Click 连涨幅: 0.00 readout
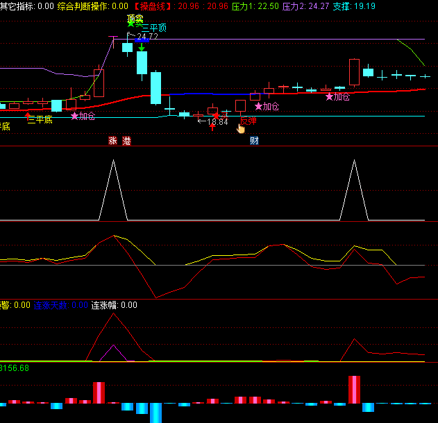 coord(115,305)
